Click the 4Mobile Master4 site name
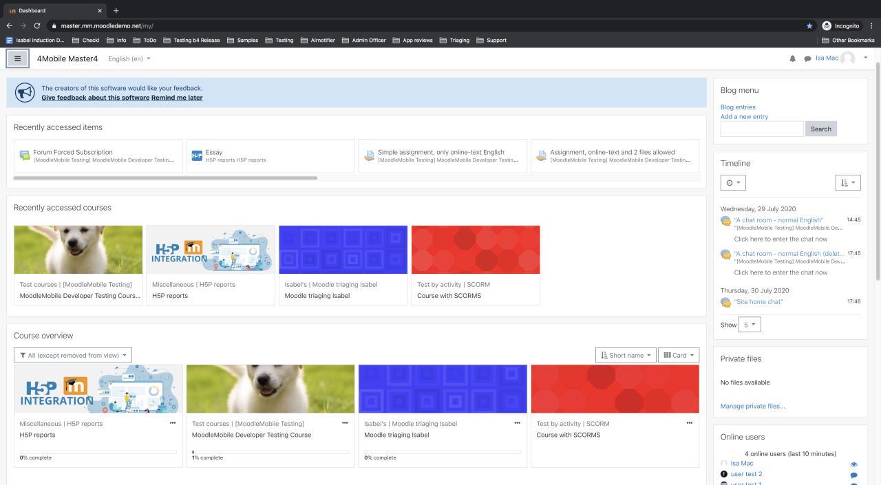The image size is (881, 485). pos(67,58)
